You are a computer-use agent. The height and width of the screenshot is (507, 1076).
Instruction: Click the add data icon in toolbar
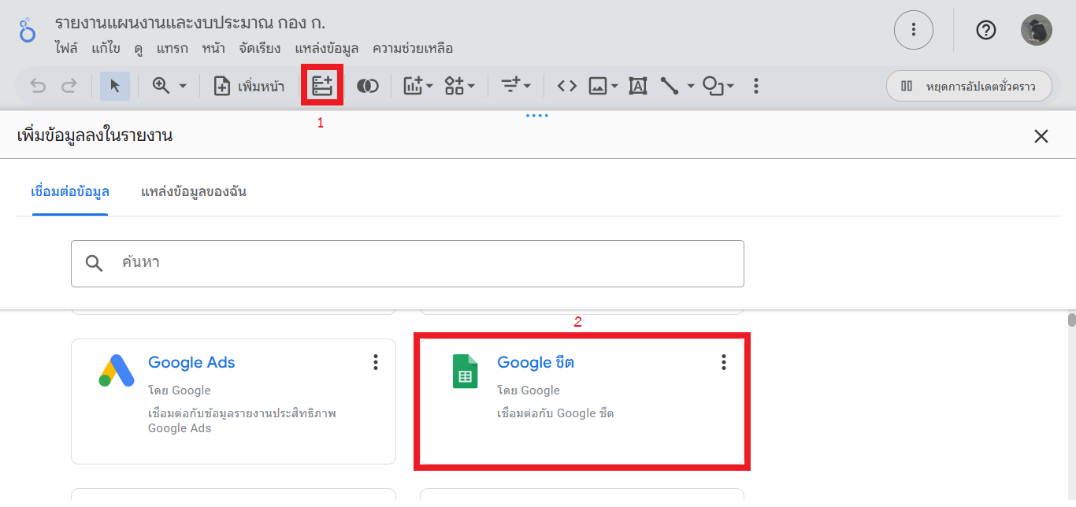[322, 86]
